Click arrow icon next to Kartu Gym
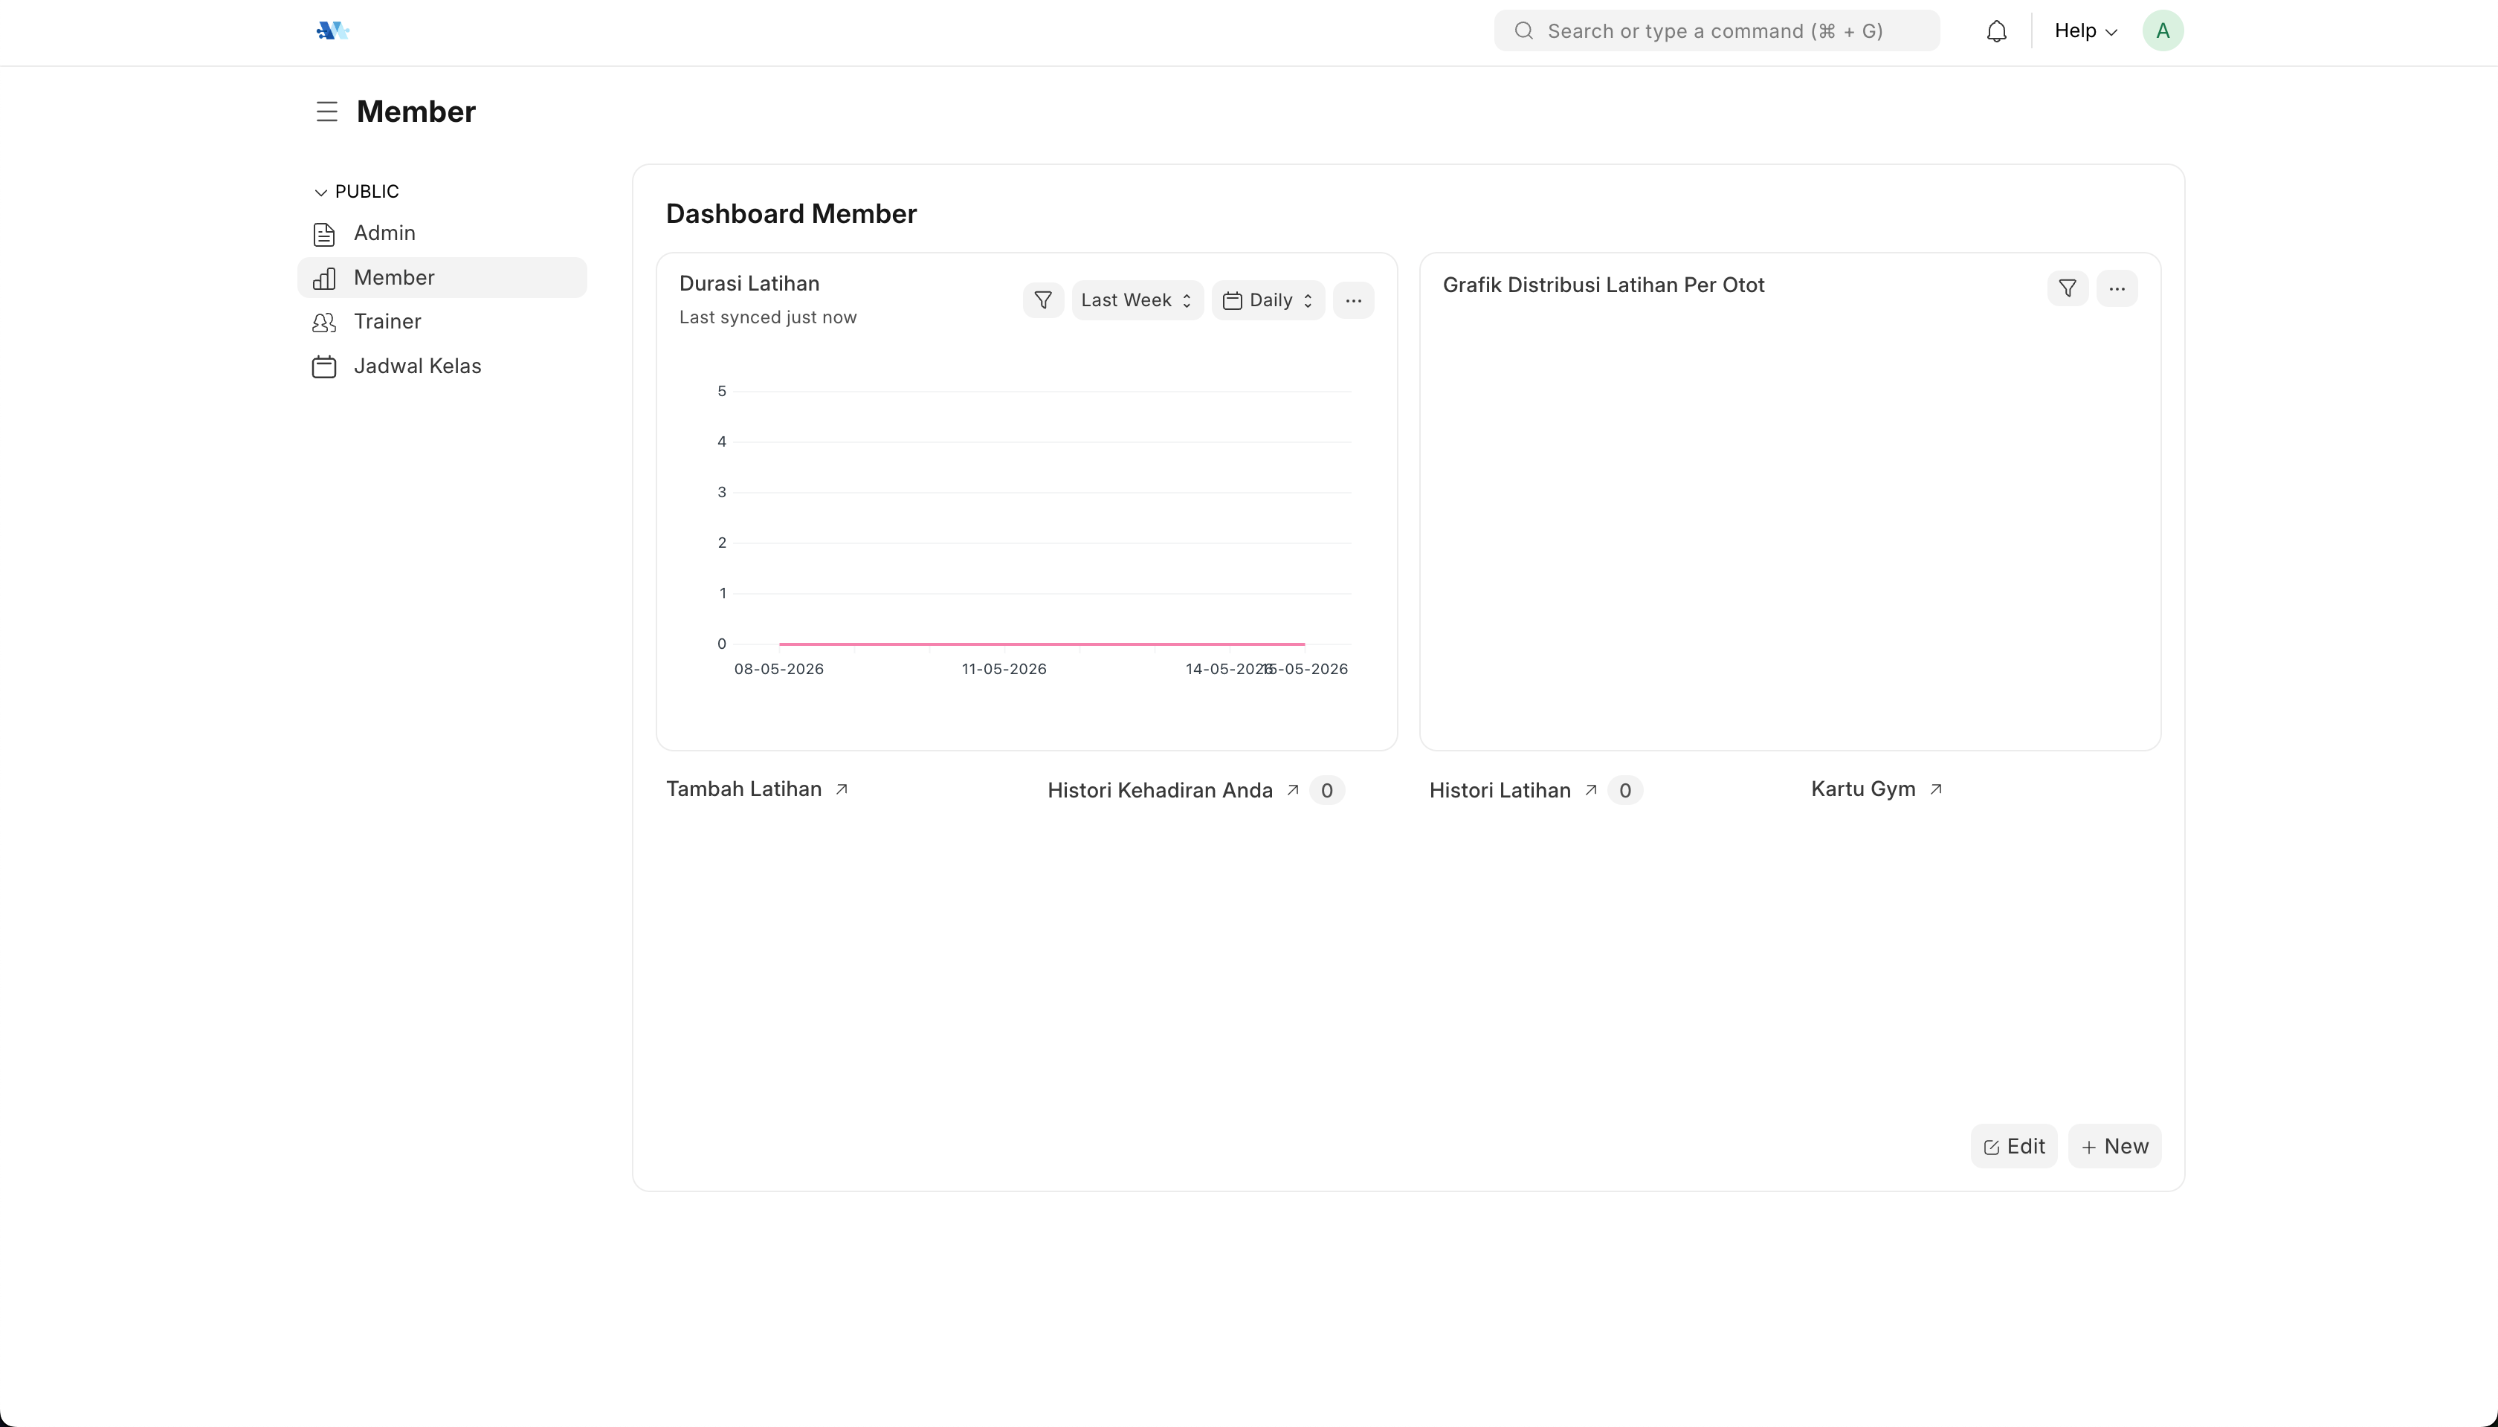This screenshot has height=1427, width=2498. coord(1935,789)
